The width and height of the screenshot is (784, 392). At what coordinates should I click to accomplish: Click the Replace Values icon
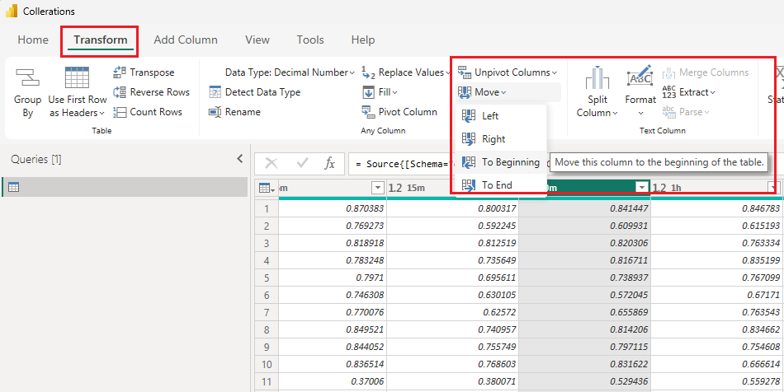click(x=369, y=72)
